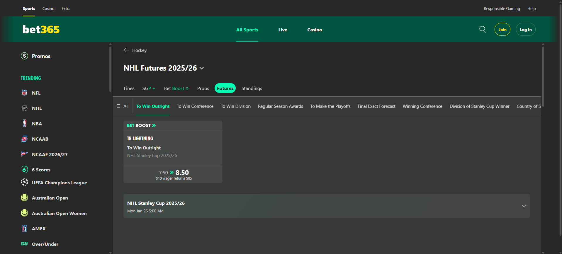Click the bet365 logo
562x254 pixels.
click(x=41, y=29)
